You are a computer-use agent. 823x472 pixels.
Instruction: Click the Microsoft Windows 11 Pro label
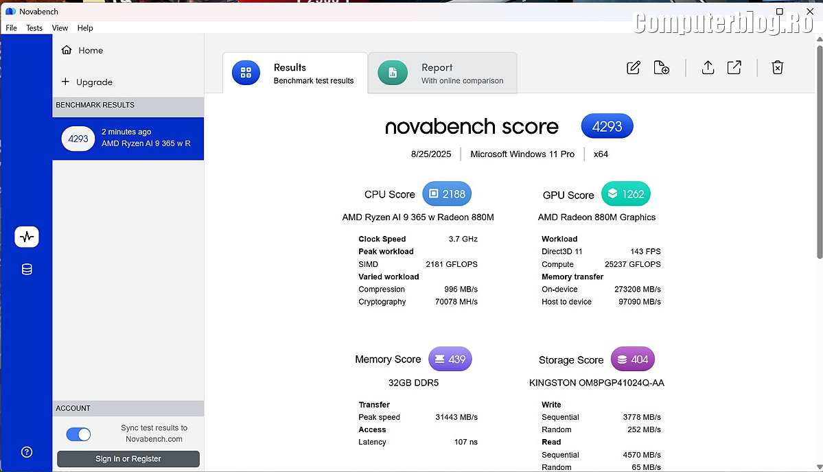pyautogui.click(x=522, y=154)
